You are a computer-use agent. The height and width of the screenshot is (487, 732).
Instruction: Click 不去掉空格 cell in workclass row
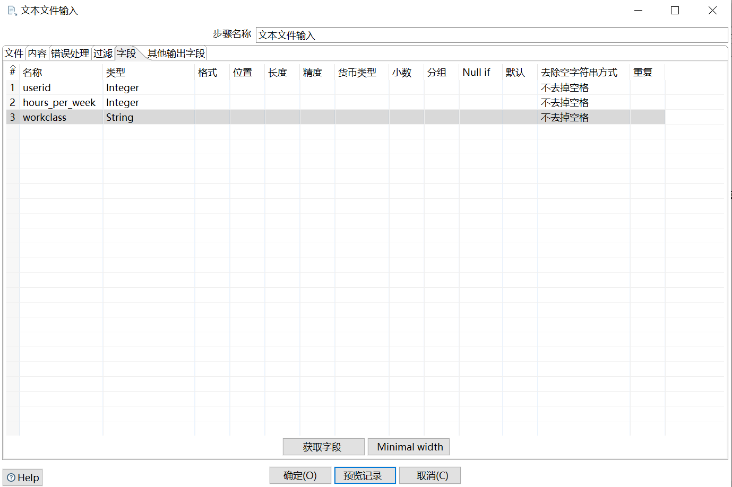coord(584,117)
